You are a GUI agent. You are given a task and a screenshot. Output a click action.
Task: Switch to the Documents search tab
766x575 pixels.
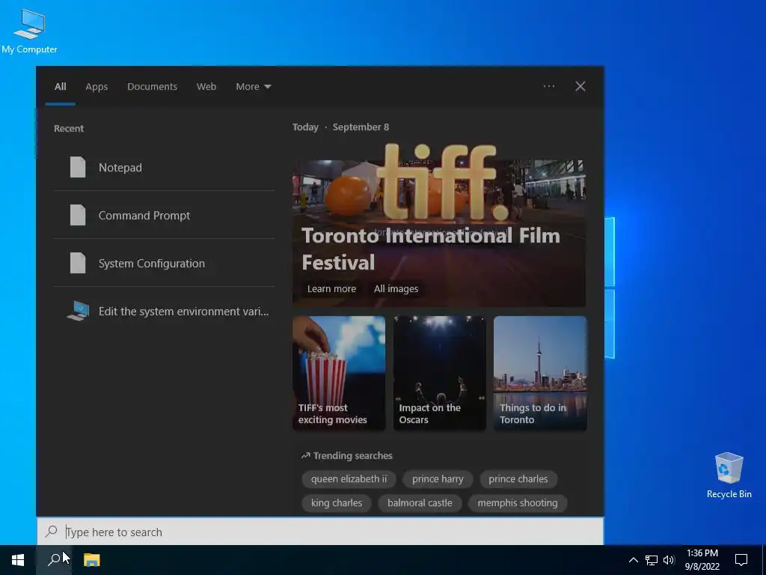152,87
